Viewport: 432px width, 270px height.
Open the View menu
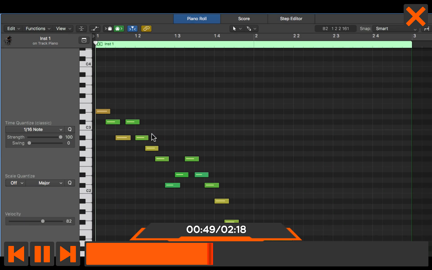63,29
